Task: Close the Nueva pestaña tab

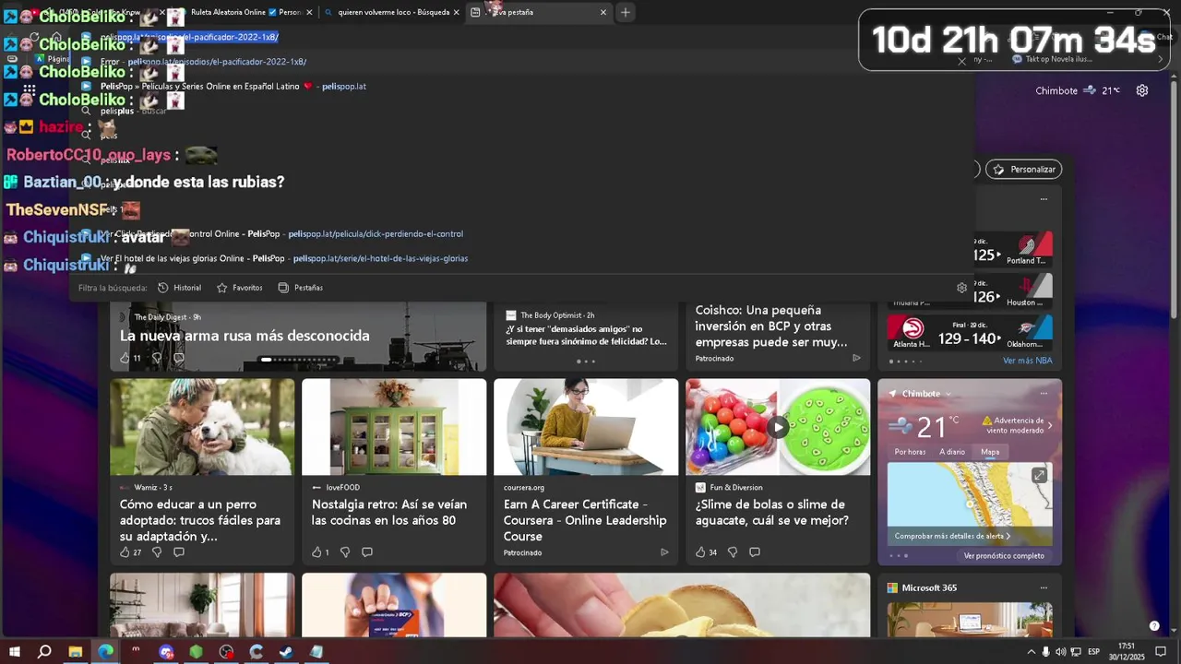Action: (603, 12)
